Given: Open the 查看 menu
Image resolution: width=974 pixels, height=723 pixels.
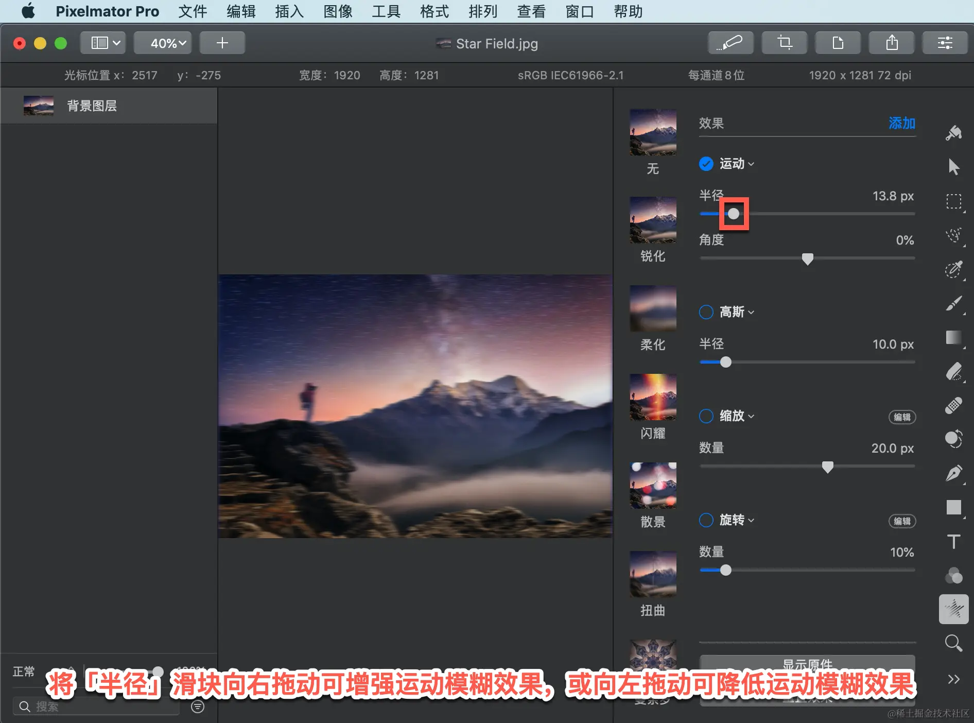Looking at the screenshot, I should coord(531,11).
